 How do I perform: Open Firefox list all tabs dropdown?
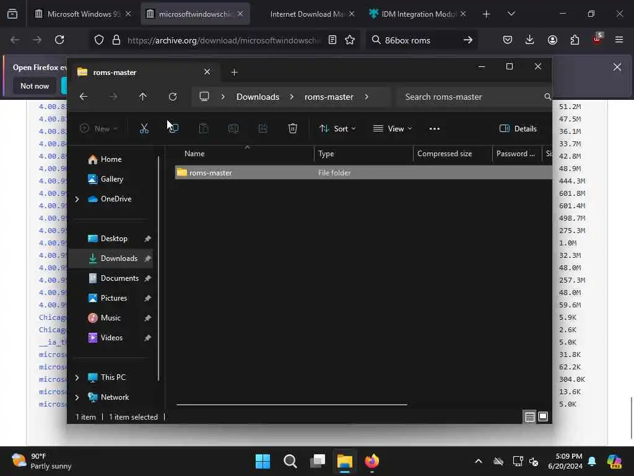[x=511, y=14]
